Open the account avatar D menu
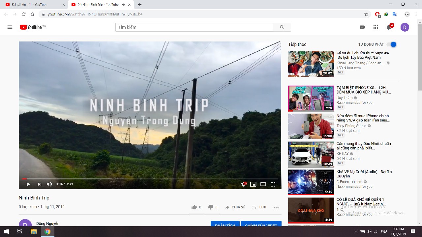Image resolution: width=422 pixels, height=237 pixels. tap(405, 27)
